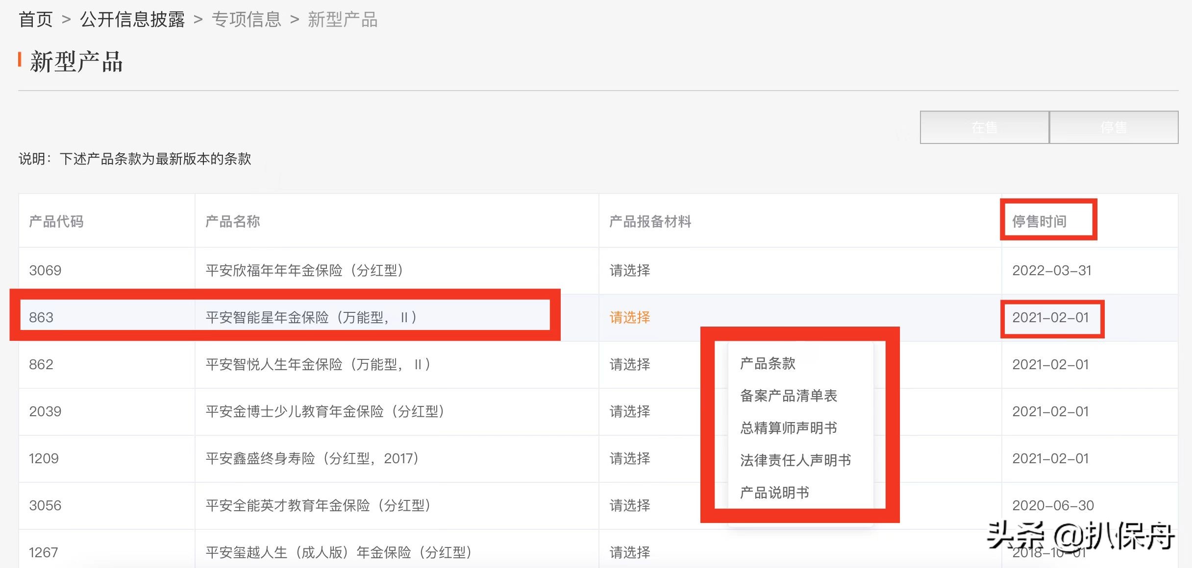This screenshot has height=568, width=1192.
Task: Expand 请选择 dropdown for product 1209
Action: [x=630, y=458]
